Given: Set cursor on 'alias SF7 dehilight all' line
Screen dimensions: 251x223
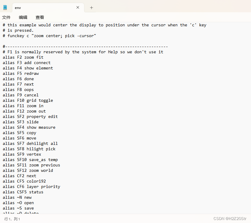Looking at the screenshot, I should (x=30, y=143).
